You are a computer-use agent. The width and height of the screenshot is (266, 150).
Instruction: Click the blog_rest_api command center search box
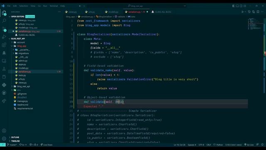point(137,6)
